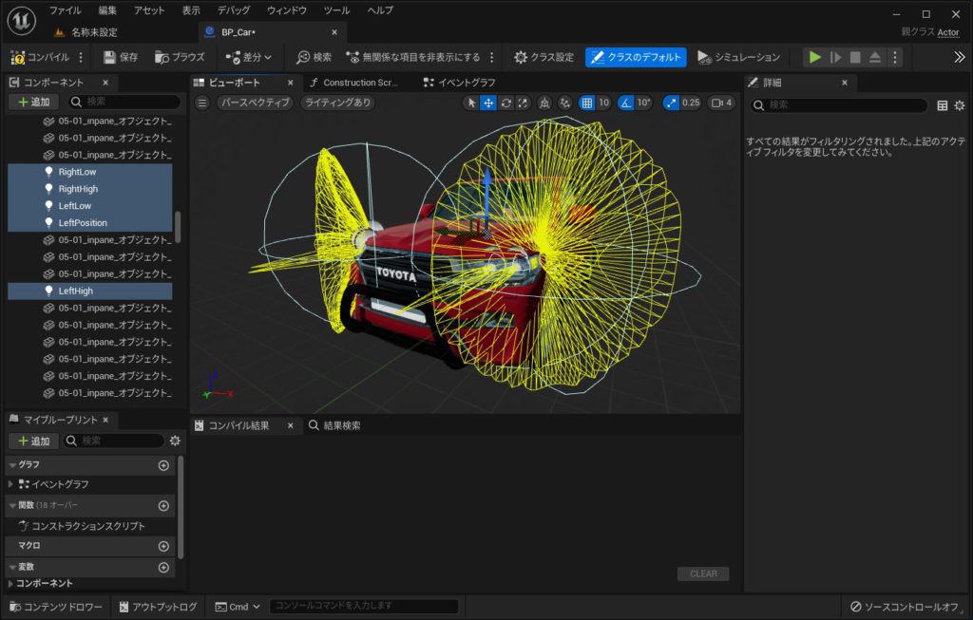Viewport: 973px width, 620px height.
Task: Start シミュレーション in the toolbar
Action: click(738, 58)
